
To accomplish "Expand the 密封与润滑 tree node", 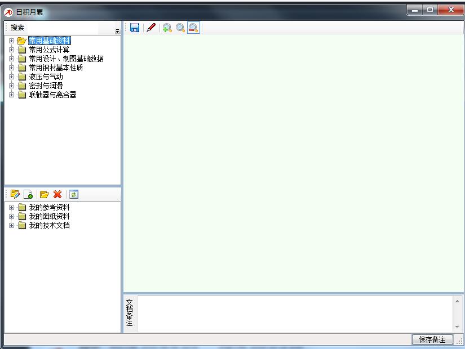I will (11, 86).
